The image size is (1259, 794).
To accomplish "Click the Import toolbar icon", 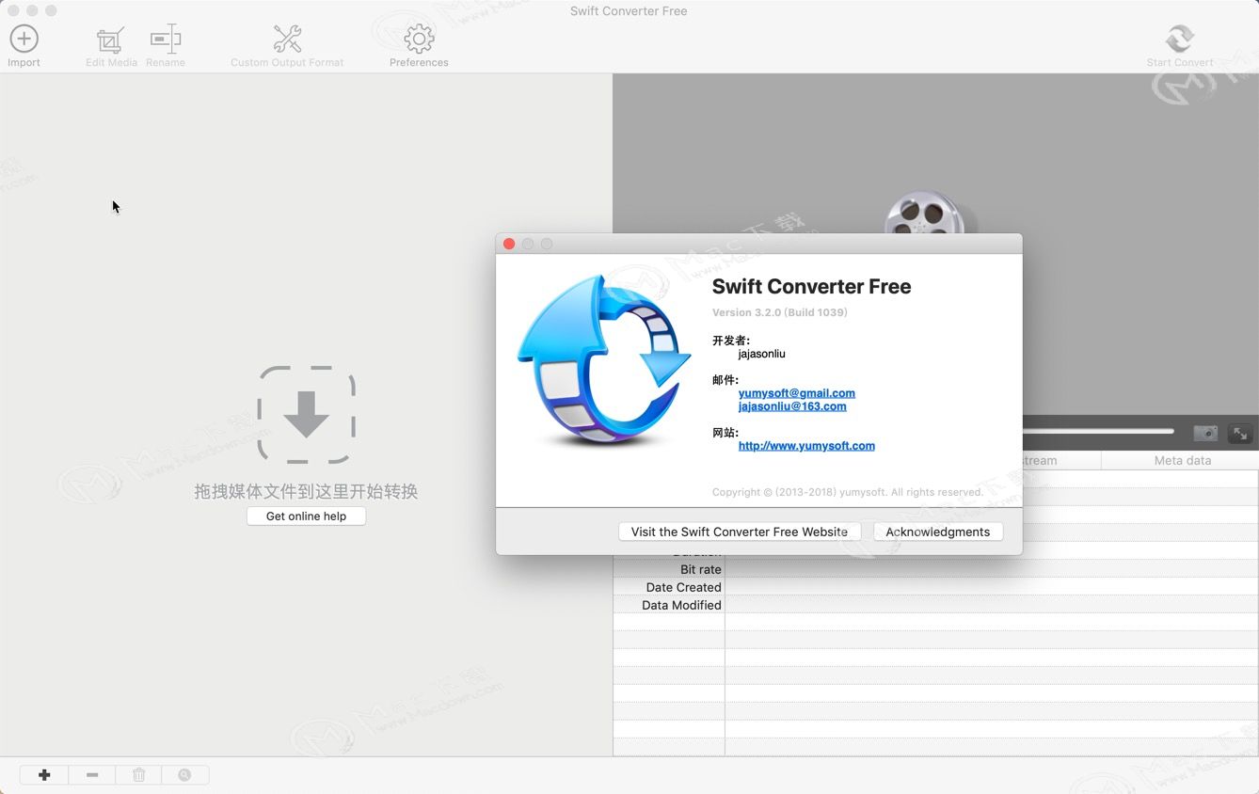I will [24, 39].
